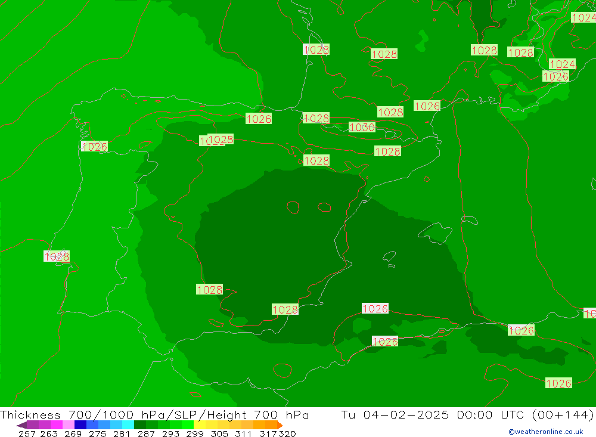Screen dimensions: 596x437
Task: Click the legend value 305
Action: pos(219,433)
